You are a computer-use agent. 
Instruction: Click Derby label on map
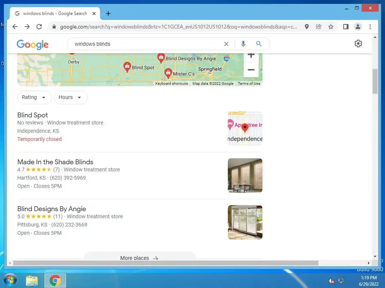(x=74, y=62)
